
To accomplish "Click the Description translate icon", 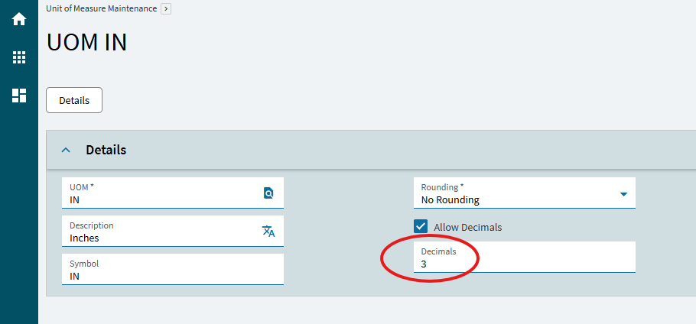I will (268, 232).
